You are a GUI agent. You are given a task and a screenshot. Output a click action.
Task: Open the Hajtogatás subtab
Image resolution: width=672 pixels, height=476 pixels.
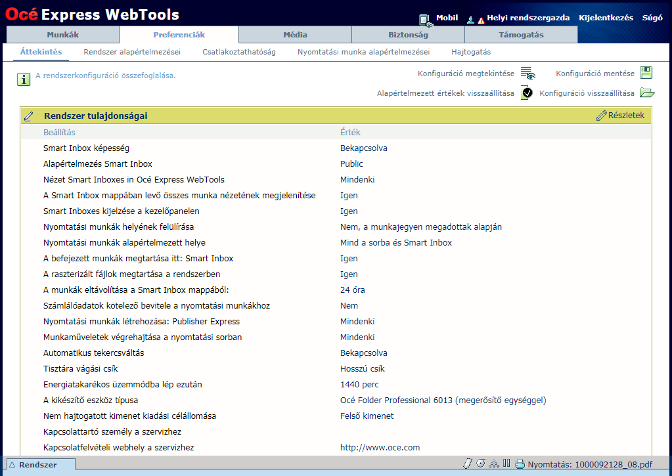tap(471, 52)
